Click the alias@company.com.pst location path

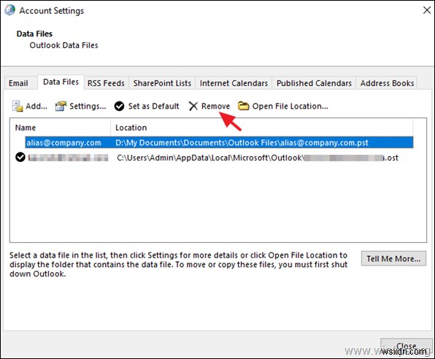pos(242,142)
